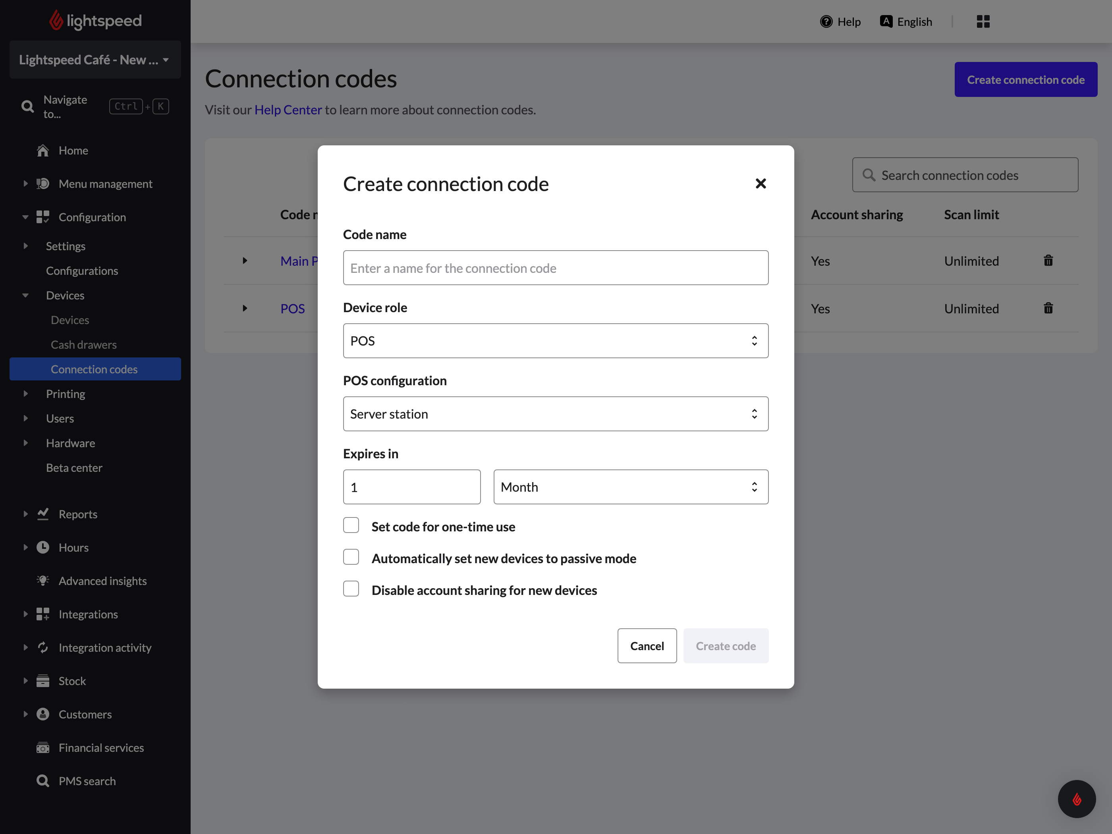Screen dimensions: 1112x834
Task: Close the Create connection code dialog
Action: click(761, 183)
